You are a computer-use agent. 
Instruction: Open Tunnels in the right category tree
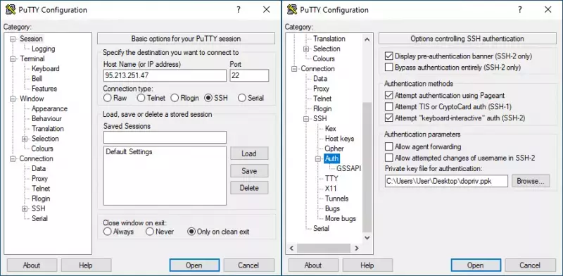[337, 199]
